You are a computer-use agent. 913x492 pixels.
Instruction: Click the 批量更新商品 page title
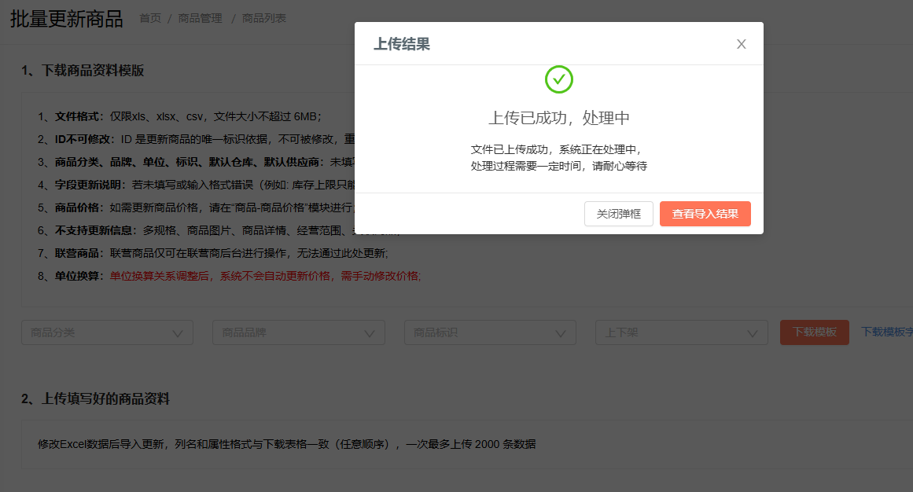66,19
